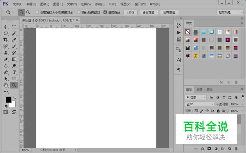Open the background color white swatch

click(x=13, y=105)
